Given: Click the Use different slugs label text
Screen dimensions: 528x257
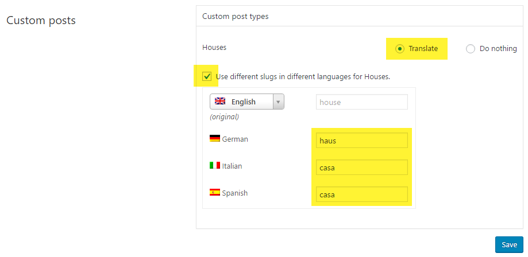Looking at the screenshot, I should pyautogui.click(x=303, y=76).
